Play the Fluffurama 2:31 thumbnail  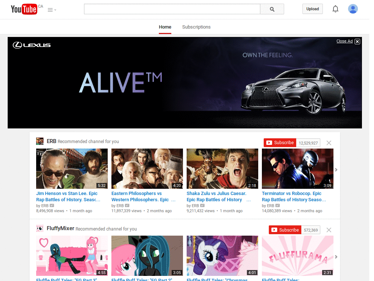click(297, 256)
